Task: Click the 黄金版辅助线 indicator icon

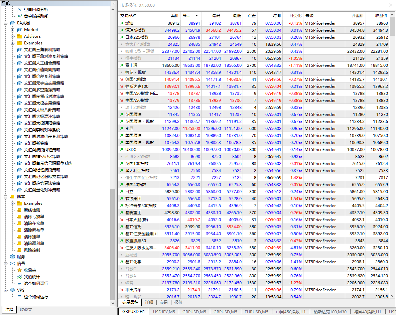Action: click(x=19, y=16)
